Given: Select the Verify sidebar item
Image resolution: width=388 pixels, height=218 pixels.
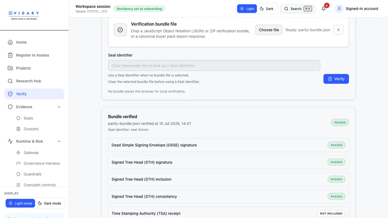Looking at the screenshot, I should pos(34,94).
